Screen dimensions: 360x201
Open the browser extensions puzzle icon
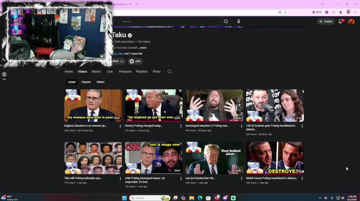pyautogui.click(x=334, y=12)
